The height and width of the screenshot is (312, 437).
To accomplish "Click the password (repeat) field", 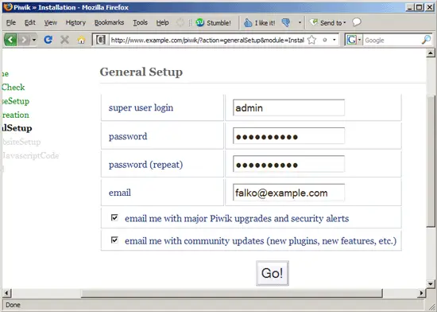I will click(288, 164).
